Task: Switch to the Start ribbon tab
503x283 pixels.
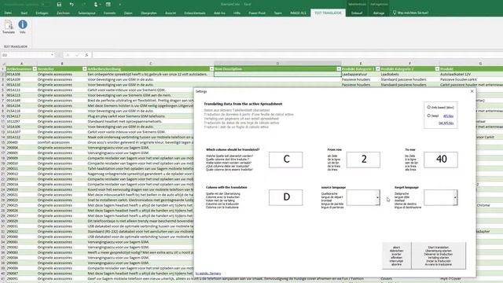Action: (24, 13)
